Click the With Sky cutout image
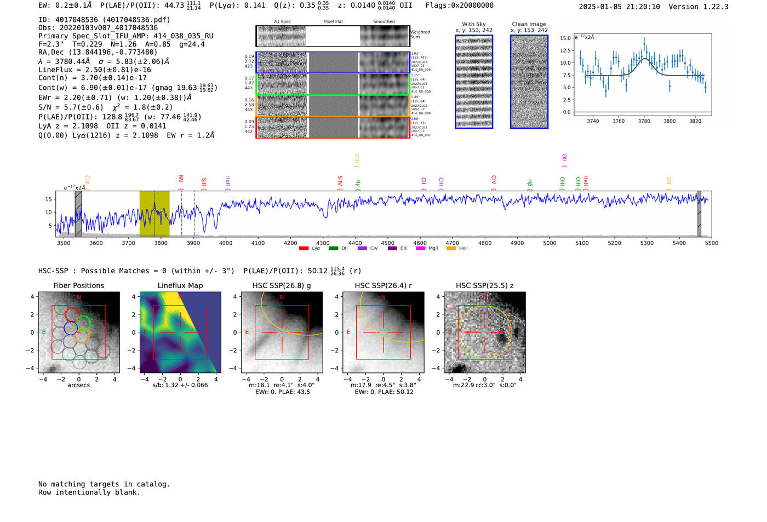The height and width of the screenshot is (522, 767). tap(474, 82)
